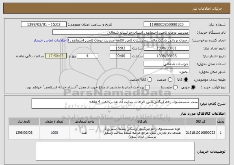Select the کالا/خدمت radio button
Screen dimensions: 234x165
click(x=149, y=80)
